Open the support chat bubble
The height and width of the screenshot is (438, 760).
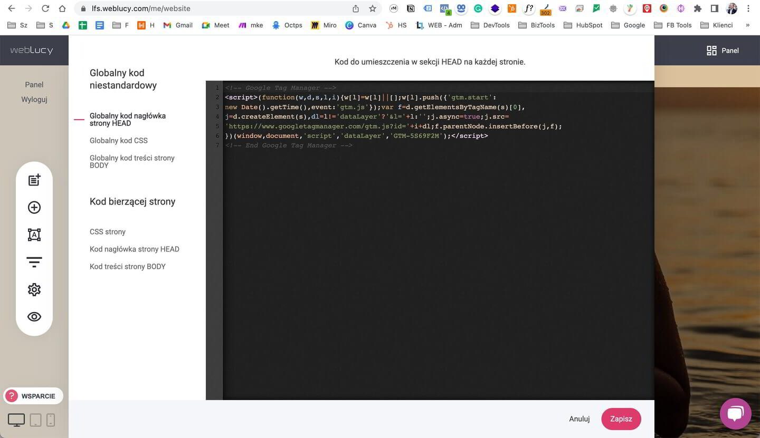coord(735,413)
